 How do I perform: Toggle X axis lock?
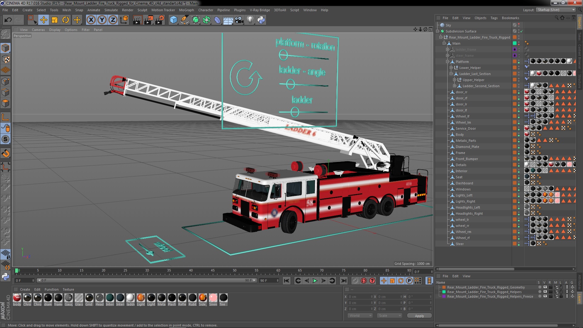[x=91, y=20]
